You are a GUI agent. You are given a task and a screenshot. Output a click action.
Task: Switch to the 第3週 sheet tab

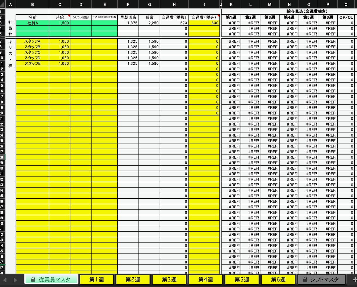(169, 279)
